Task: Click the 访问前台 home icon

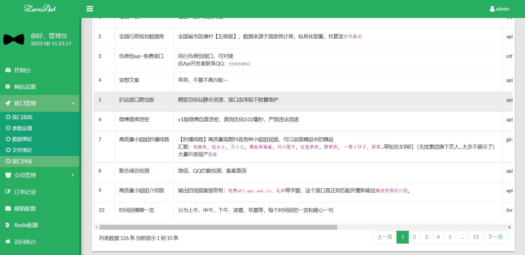Action: [8, 242]
